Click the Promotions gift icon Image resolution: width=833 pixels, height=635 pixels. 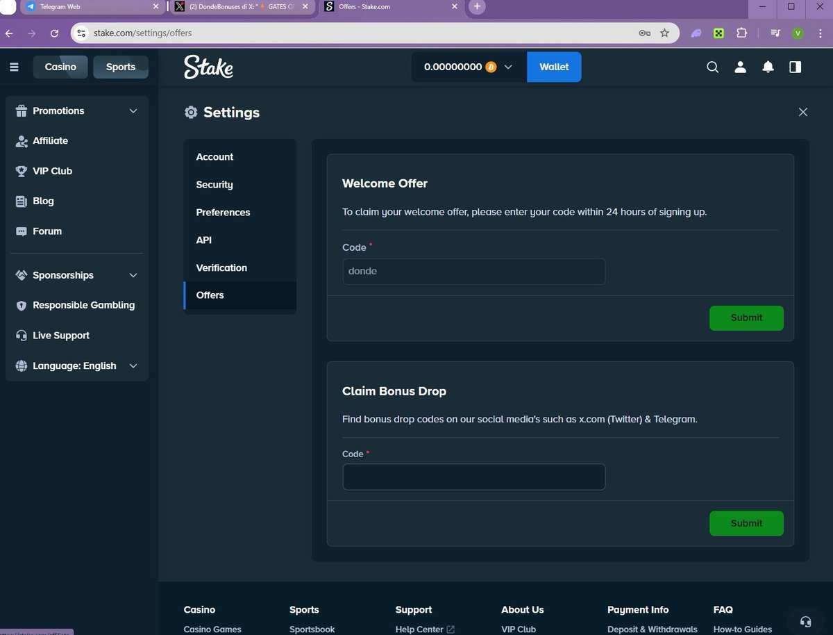click(21, 110)
